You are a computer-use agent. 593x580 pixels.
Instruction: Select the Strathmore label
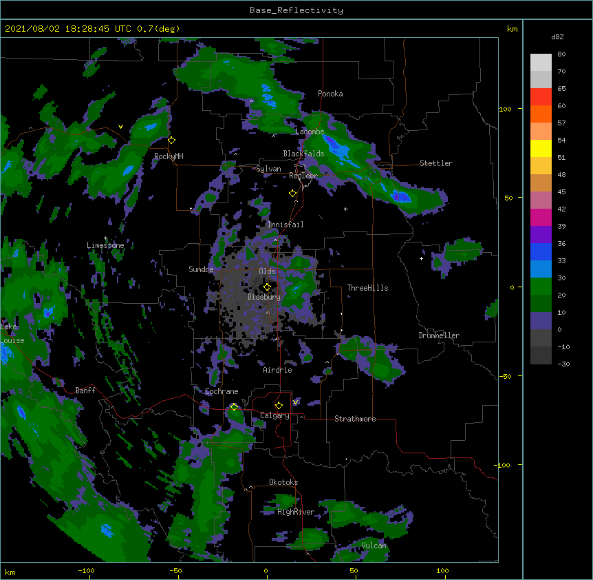355,419
